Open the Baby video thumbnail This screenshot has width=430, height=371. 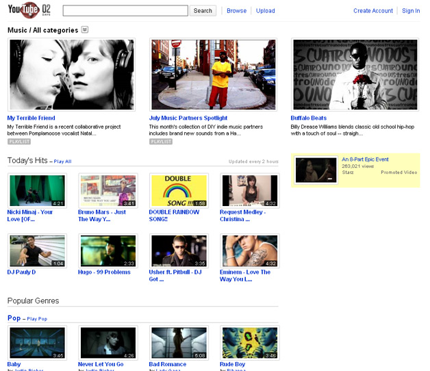tap(37, 343)
